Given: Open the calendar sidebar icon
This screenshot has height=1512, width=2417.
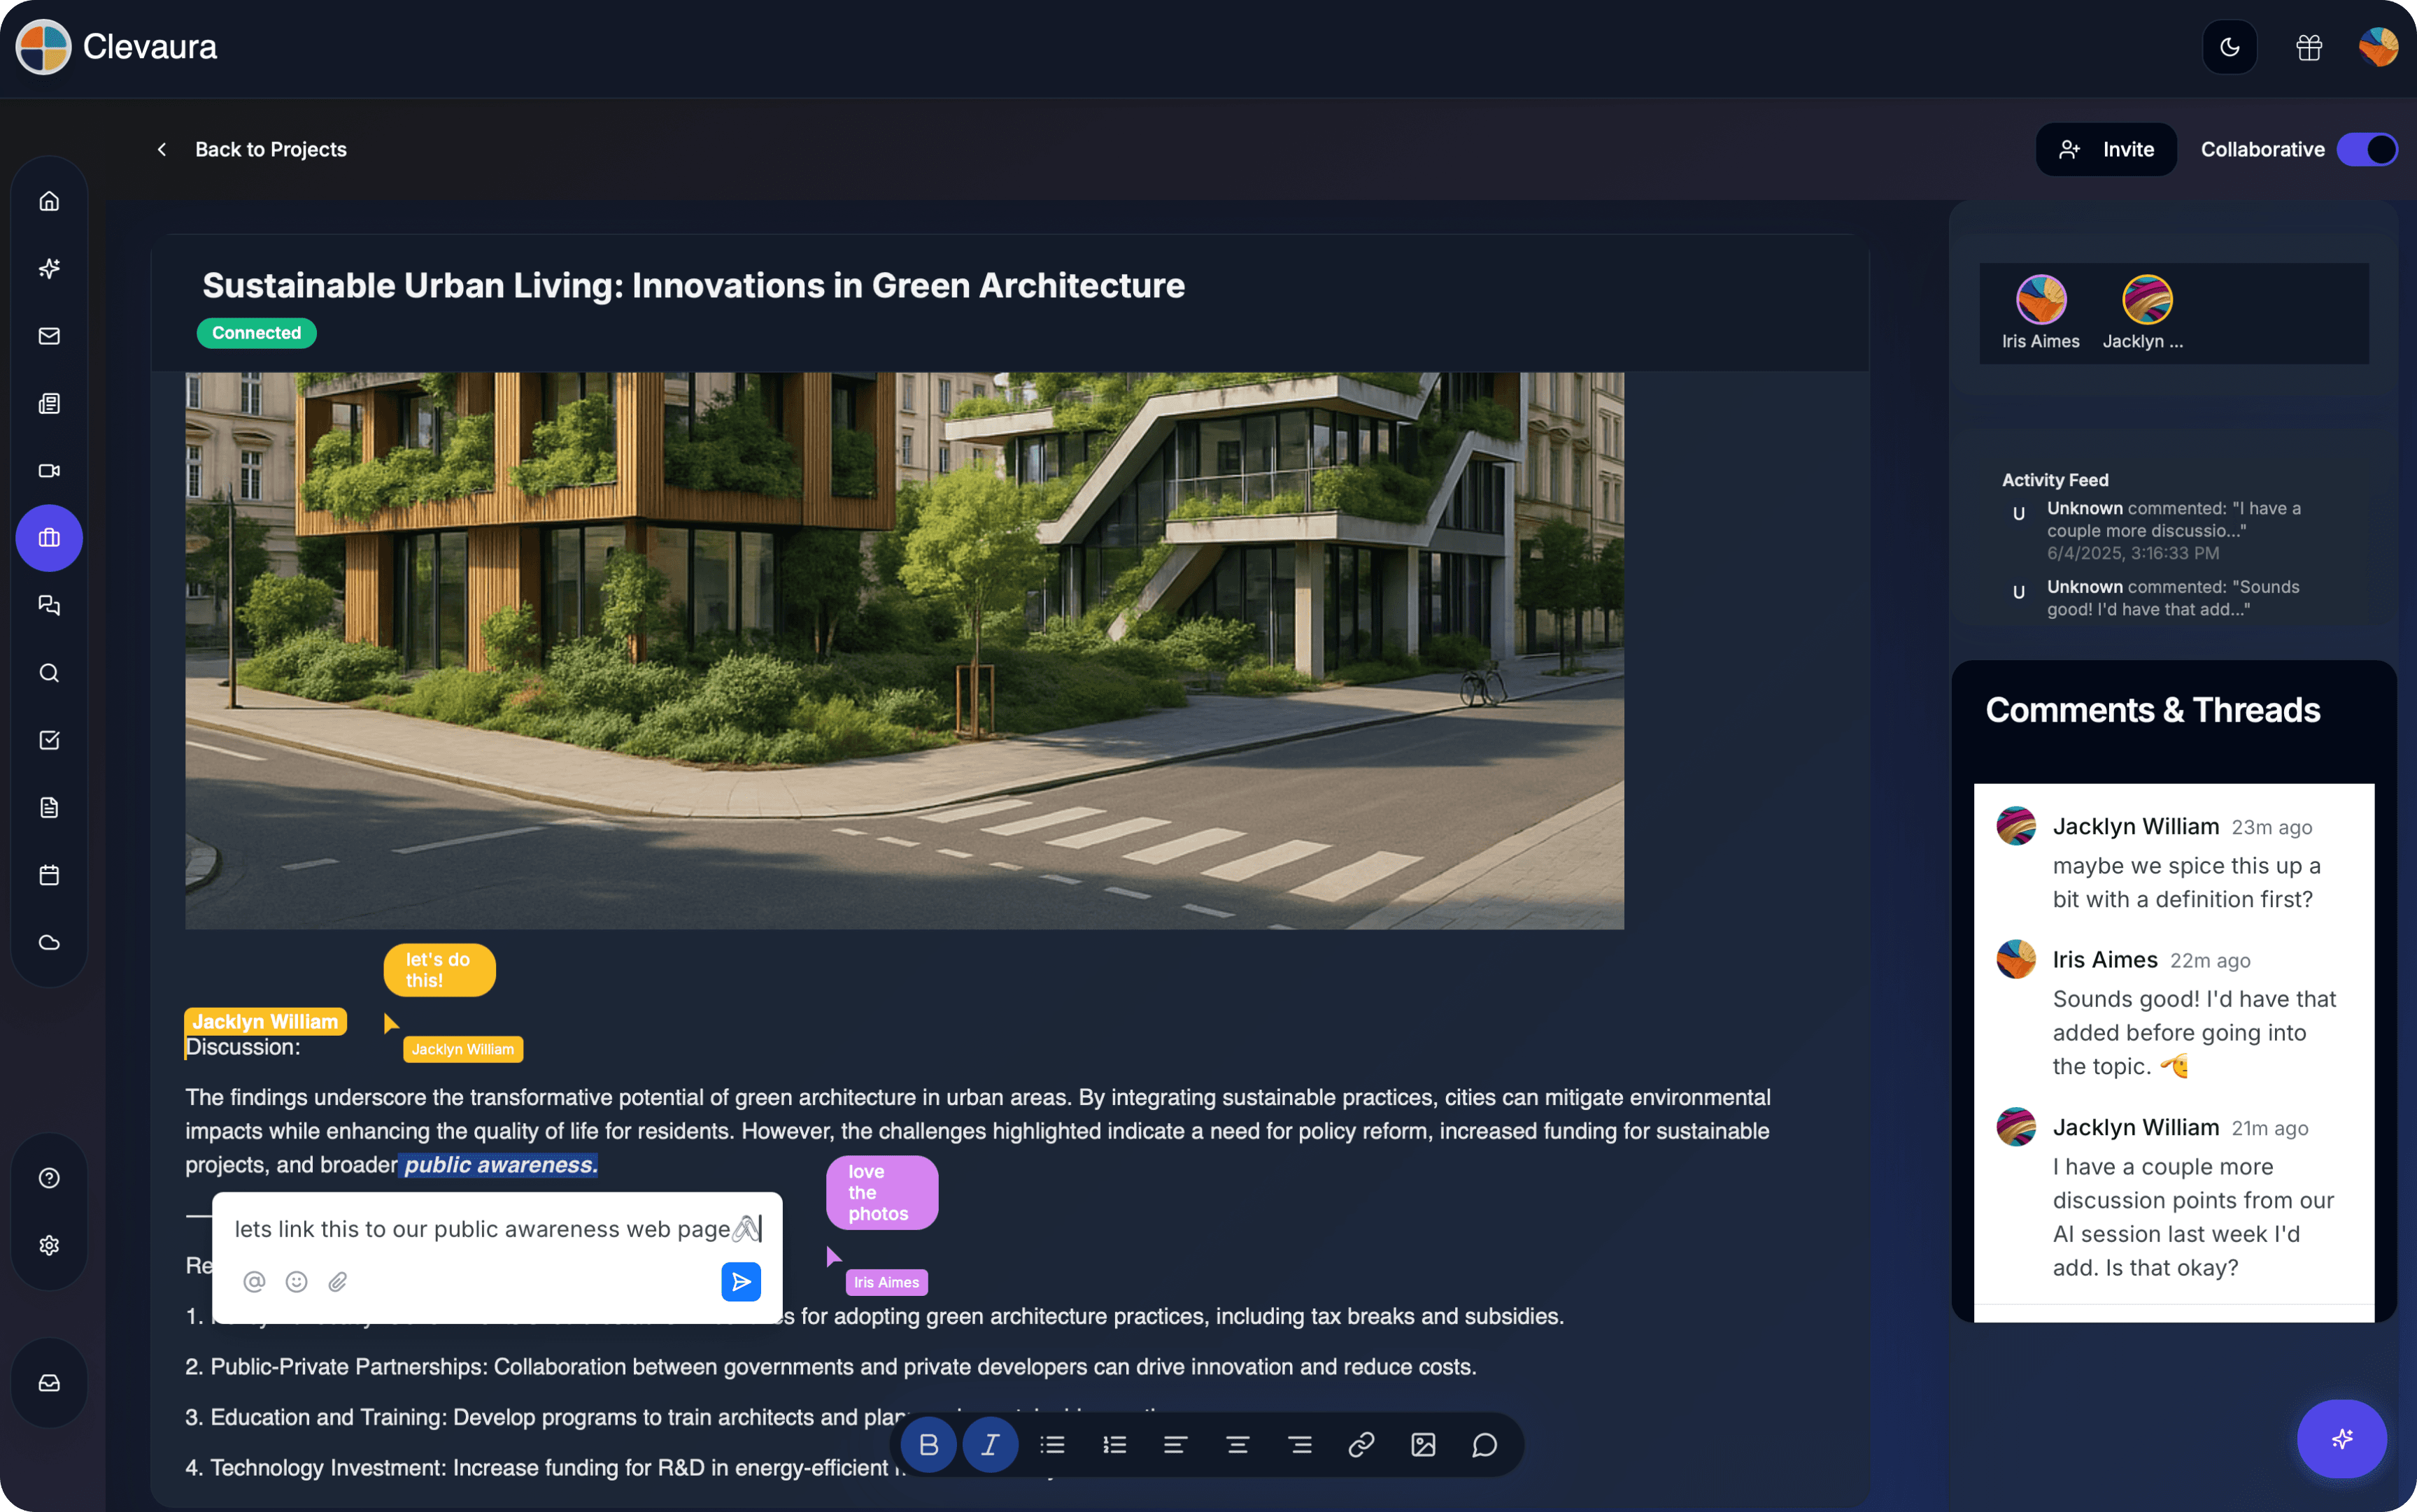Looking at the screenshot, I should pos(48,875).
